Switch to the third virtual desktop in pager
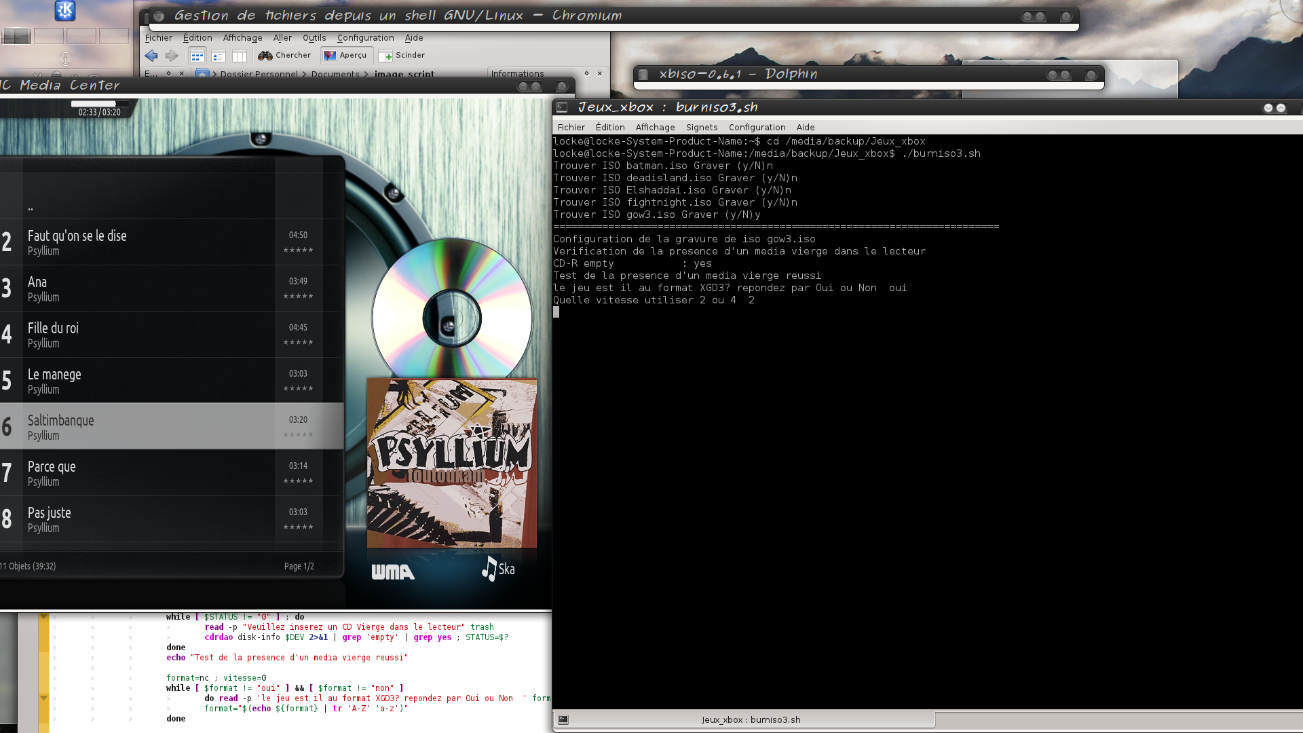1303x733 pixels. pos(81,36)
